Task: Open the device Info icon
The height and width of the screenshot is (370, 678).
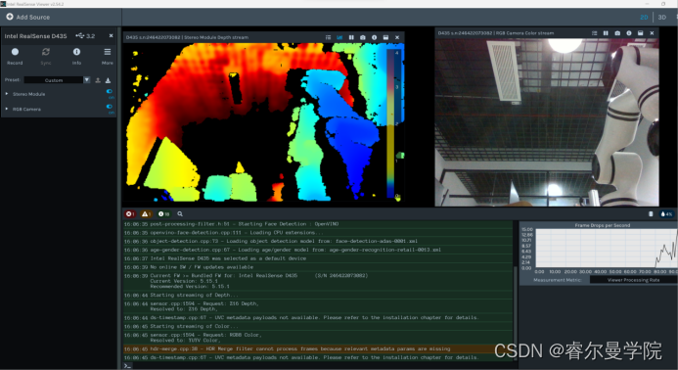Action: coord(76,56)
